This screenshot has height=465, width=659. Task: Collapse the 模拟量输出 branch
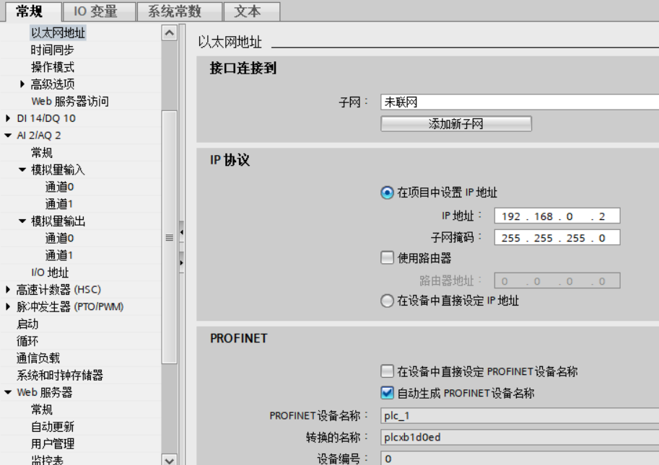23,221
